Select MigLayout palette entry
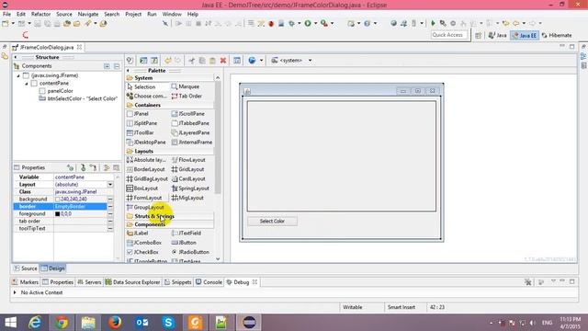Screen dimensions: 588x331 pyautogui.click(x=187, y=198)
